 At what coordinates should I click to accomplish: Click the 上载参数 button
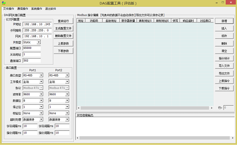(x=63, y=43)
